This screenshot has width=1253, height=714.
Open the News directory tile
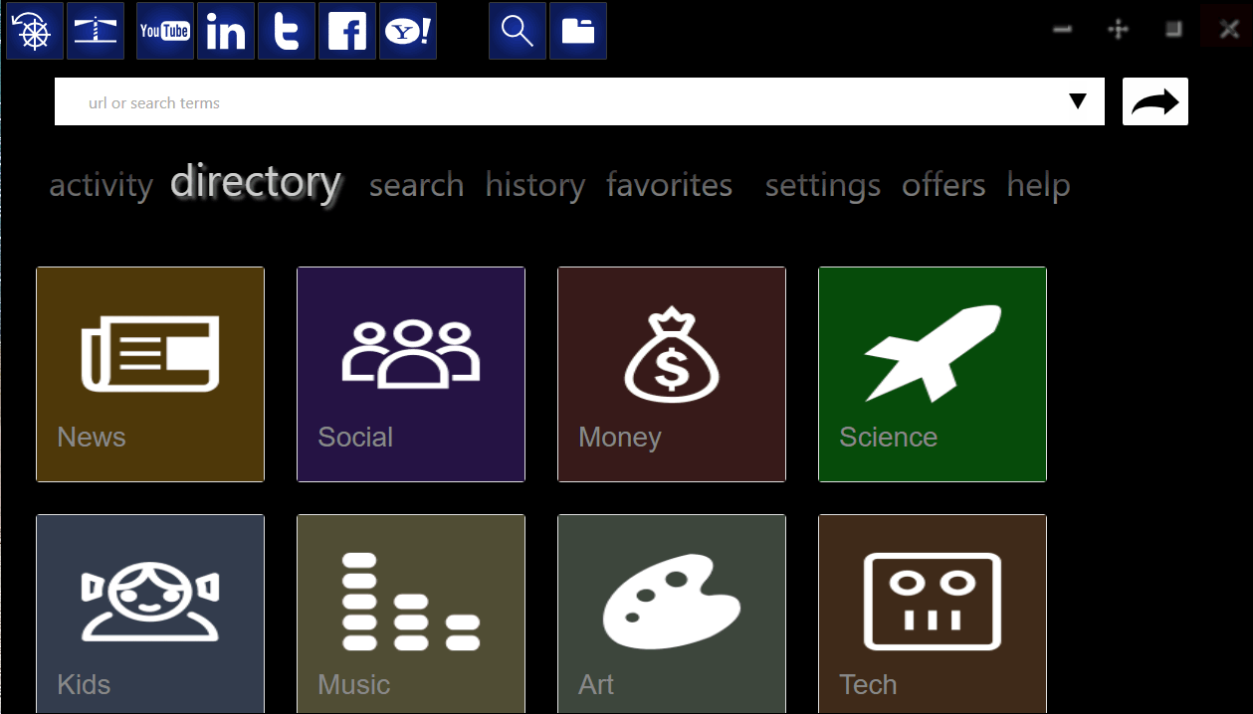(150, 374)
